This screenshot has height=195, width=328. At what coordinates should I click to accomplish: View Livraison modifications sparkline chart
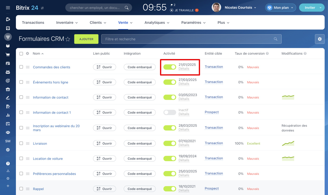tap(288, 143)
